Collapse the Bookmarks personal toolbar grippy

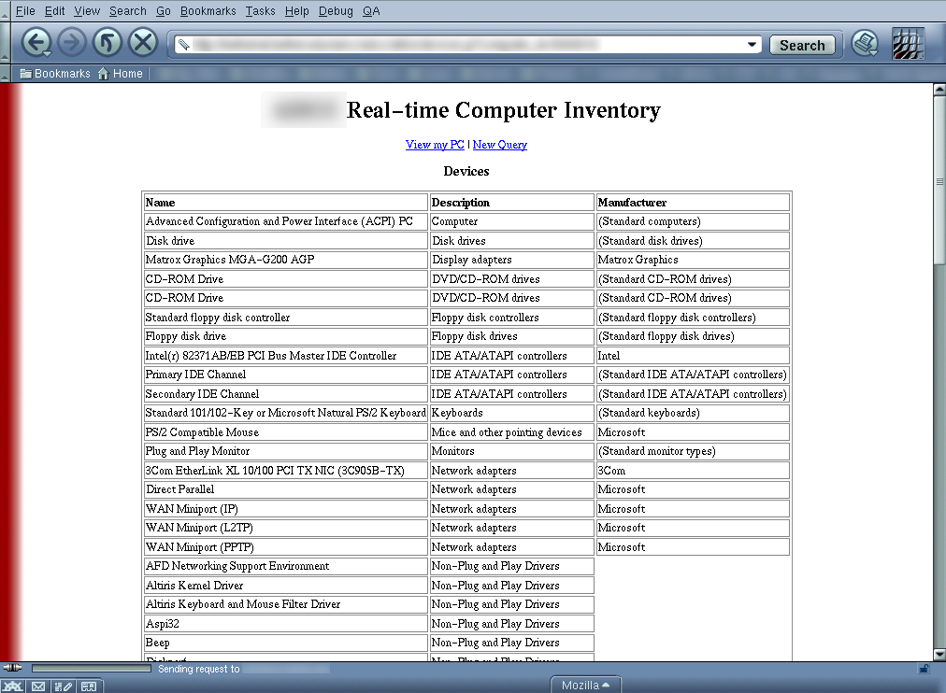click(5, 74)
